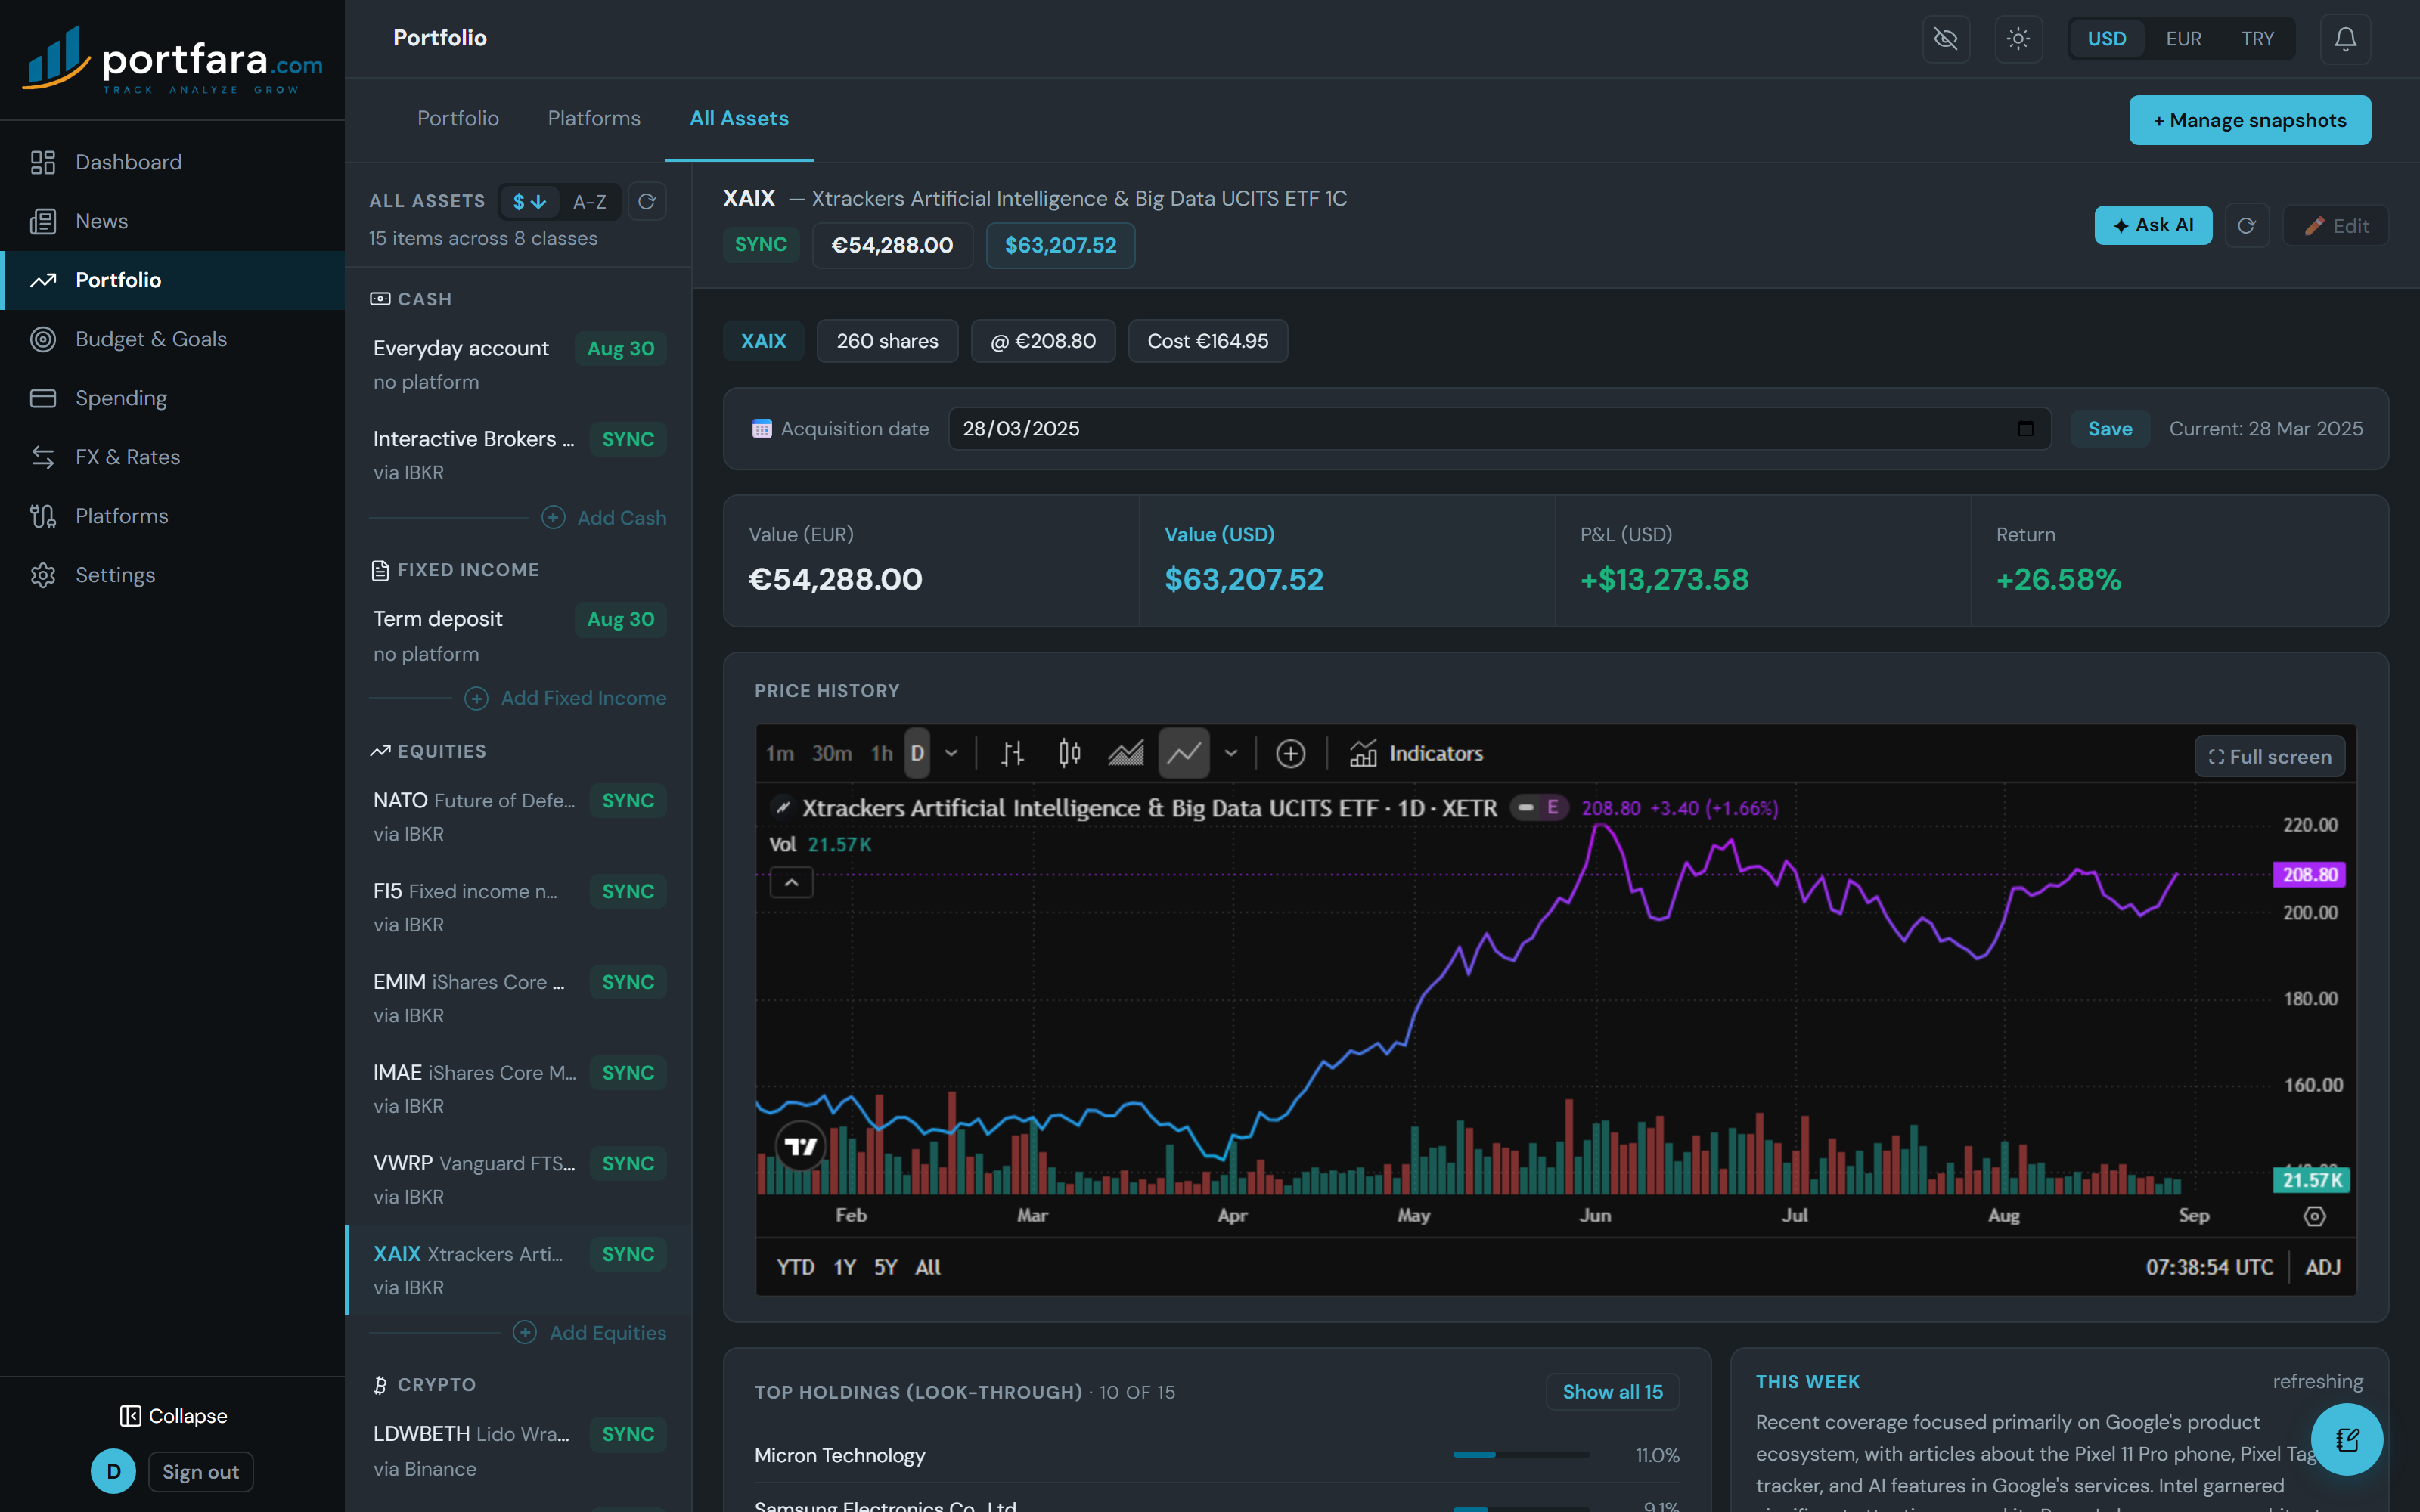
Task: Open Spending in sidebar
Action: 172,398
